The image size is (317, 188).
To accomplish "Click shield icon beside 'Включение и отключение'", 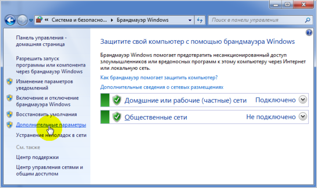I will click(x=9, y=98).
